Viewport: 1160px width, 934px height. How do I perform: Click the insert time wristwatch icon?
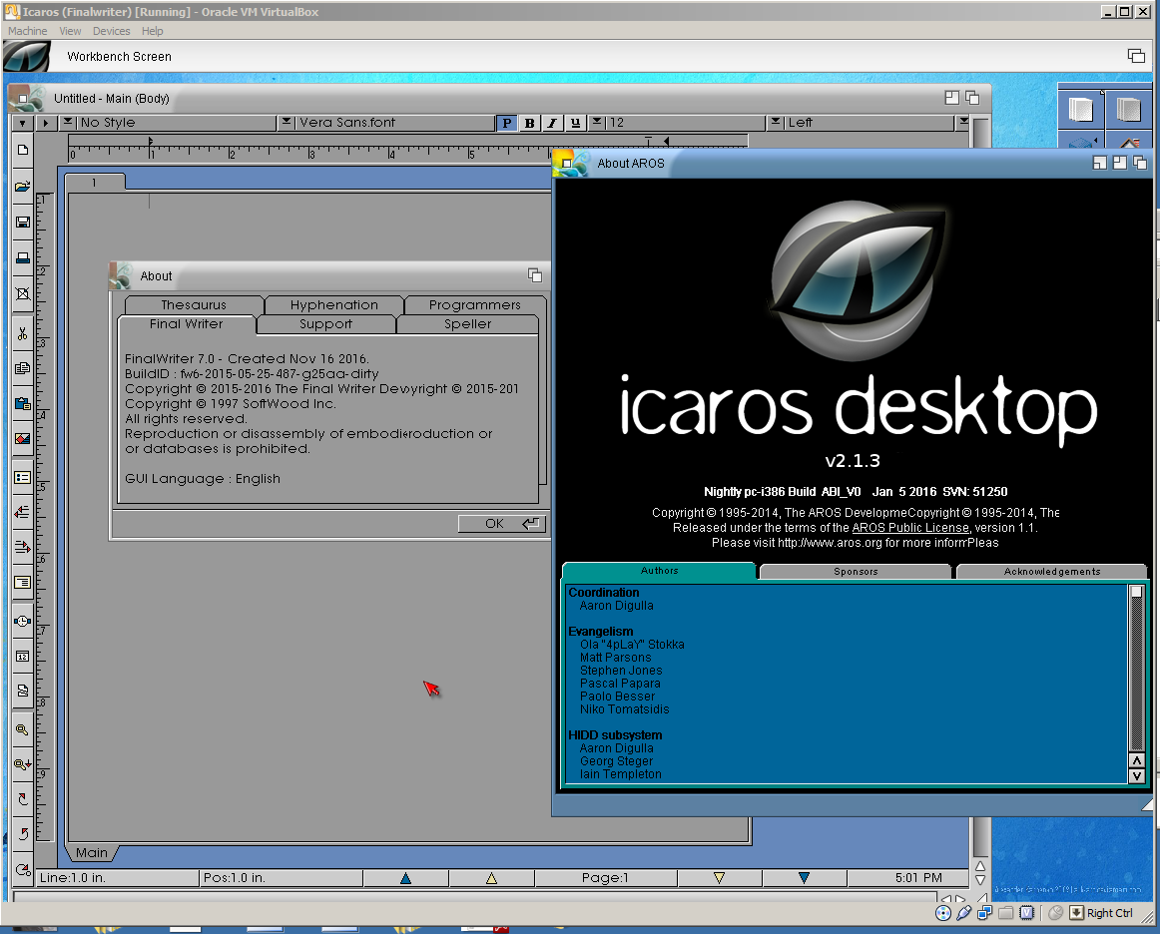[23, 622]
